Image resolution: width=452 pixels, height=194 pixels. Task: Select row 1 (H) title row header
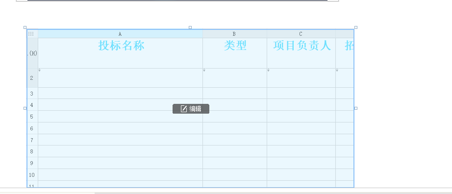pos(32,53)
